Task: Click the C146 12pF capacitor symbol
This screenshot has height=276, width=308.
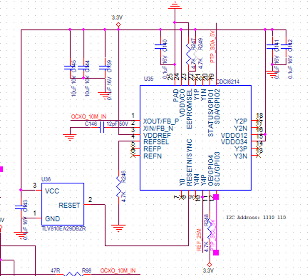Action: click(x=102, y=128)
